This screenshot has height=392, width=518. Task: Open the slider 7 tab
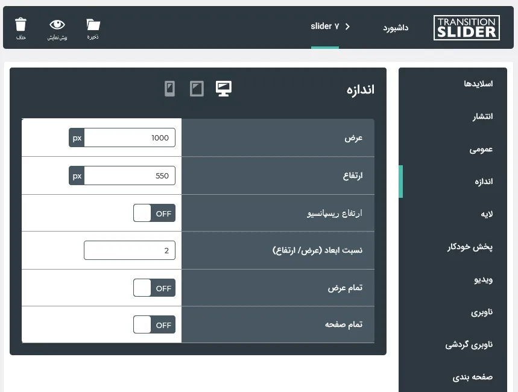325,27
